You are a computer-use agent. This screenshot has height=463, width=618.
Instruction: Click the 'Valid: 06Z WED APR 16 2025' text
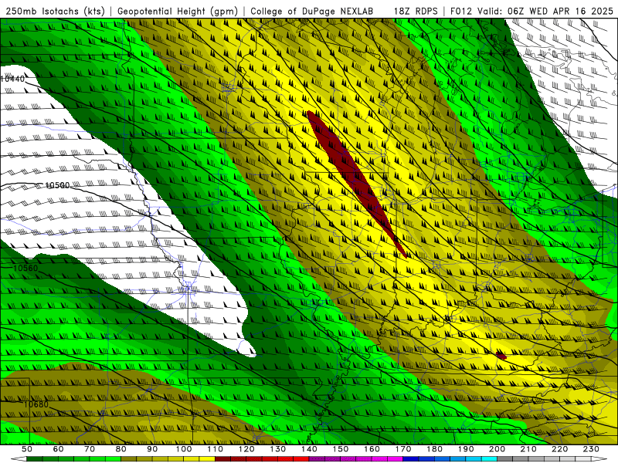coord(545,12)
